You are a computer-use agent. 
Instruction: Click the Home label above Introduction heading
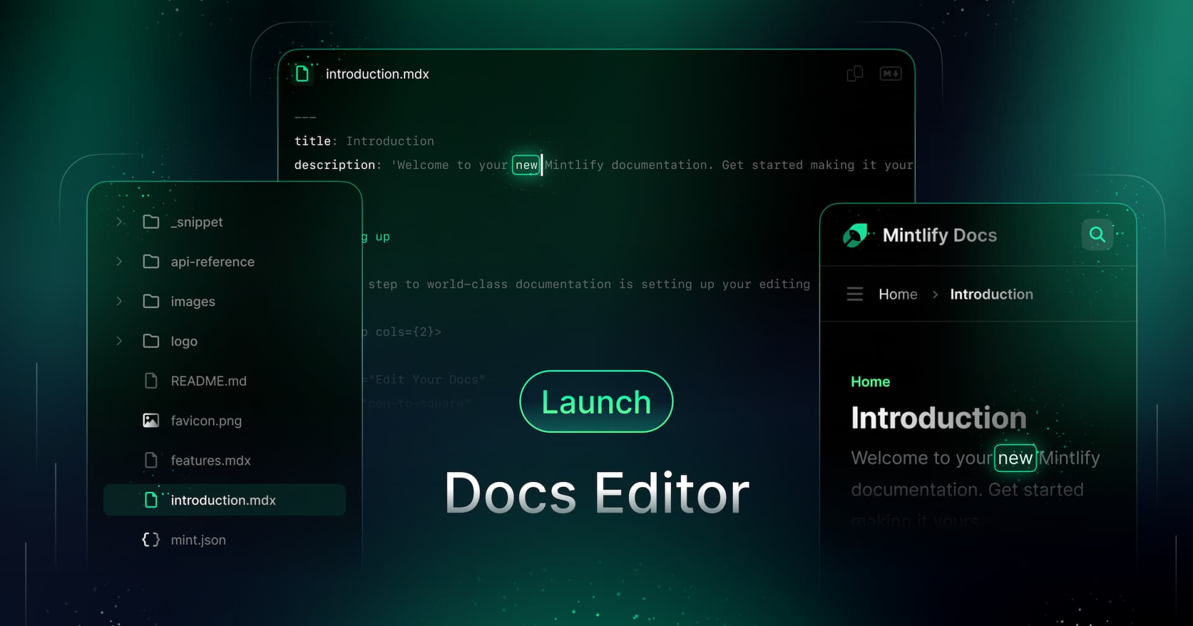(x=870, y=381)
